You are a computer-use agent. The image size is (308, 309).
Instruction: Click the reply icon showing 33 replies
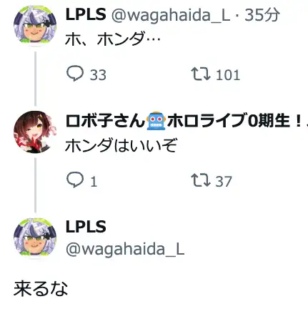(x=75, y=74)
